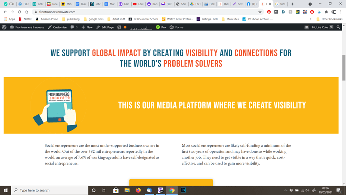Open the New content menu in admin bar

point(87,27)
